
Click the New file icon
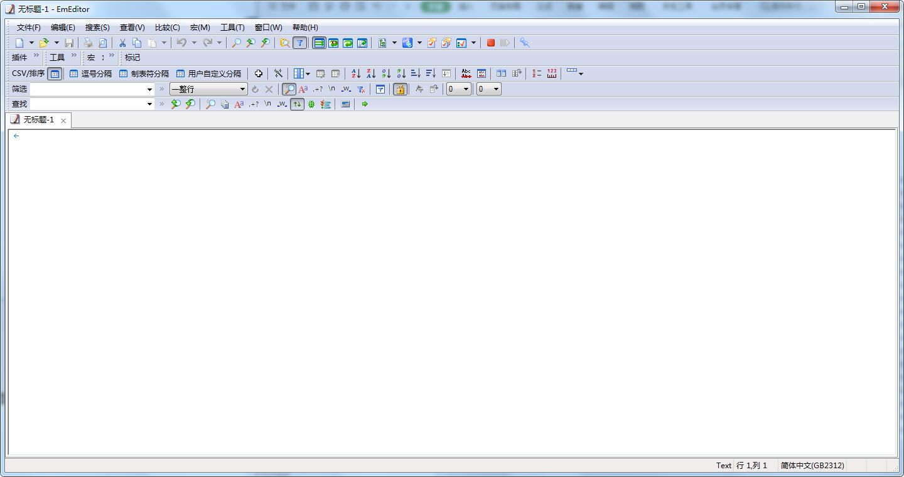point(19,43)
